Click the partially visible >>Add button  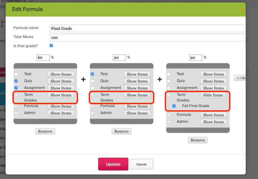240,78
